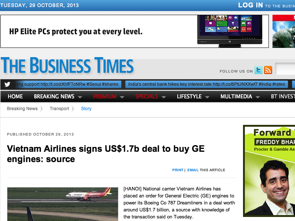Viewport: 295px width, 221px height.
Task: Go to the Home menu item
Action: (x=15, y=97)
